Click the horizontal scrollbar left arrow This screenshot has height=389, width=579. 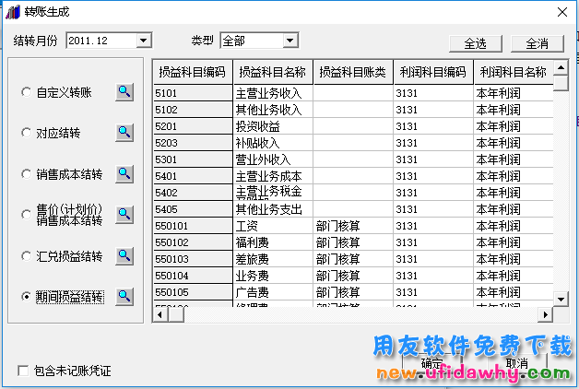pyautogui.click(x=160, y=314)
